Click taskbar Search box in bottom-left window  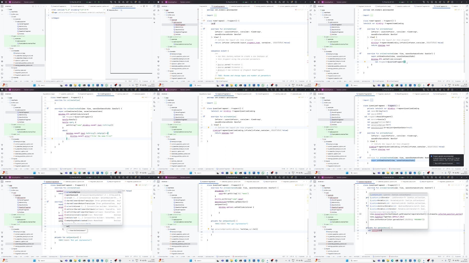(x=48, y=260)
